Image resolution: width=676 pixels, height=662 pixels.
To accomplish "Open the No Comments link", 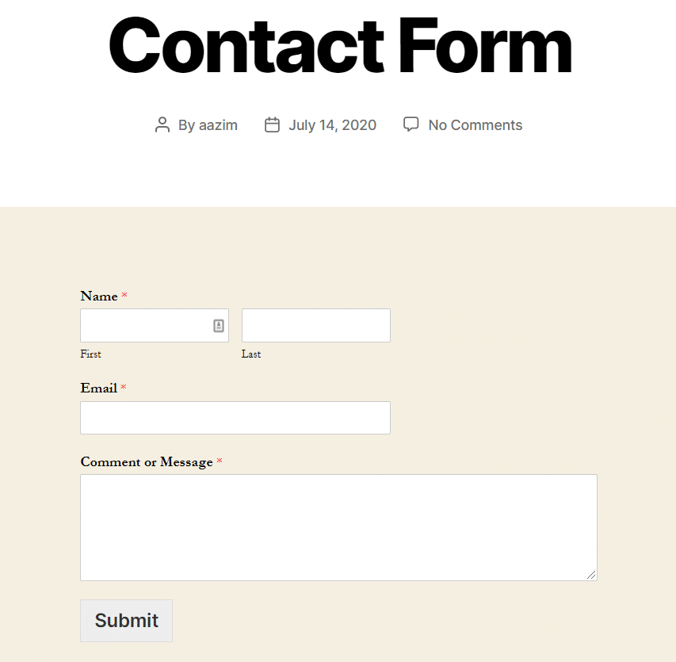I will click(x=475, y=125).
